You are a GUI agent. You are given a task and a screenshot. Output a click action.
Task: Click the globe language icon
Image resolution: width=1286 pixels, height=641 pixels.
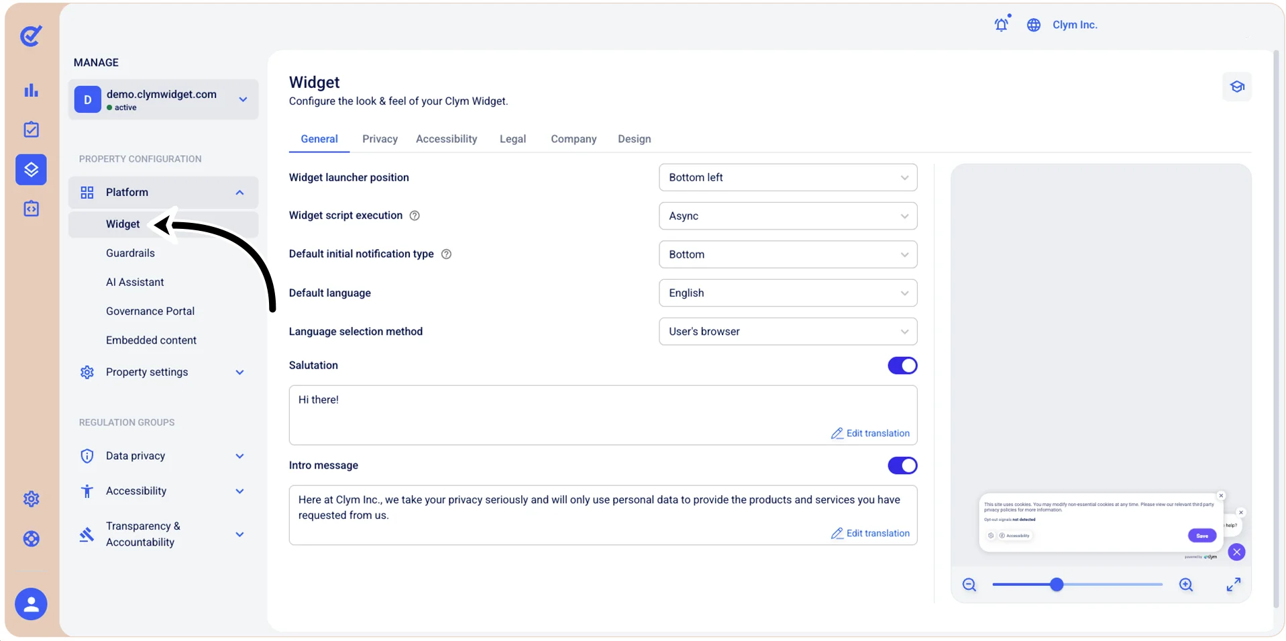pos(1034,25)
